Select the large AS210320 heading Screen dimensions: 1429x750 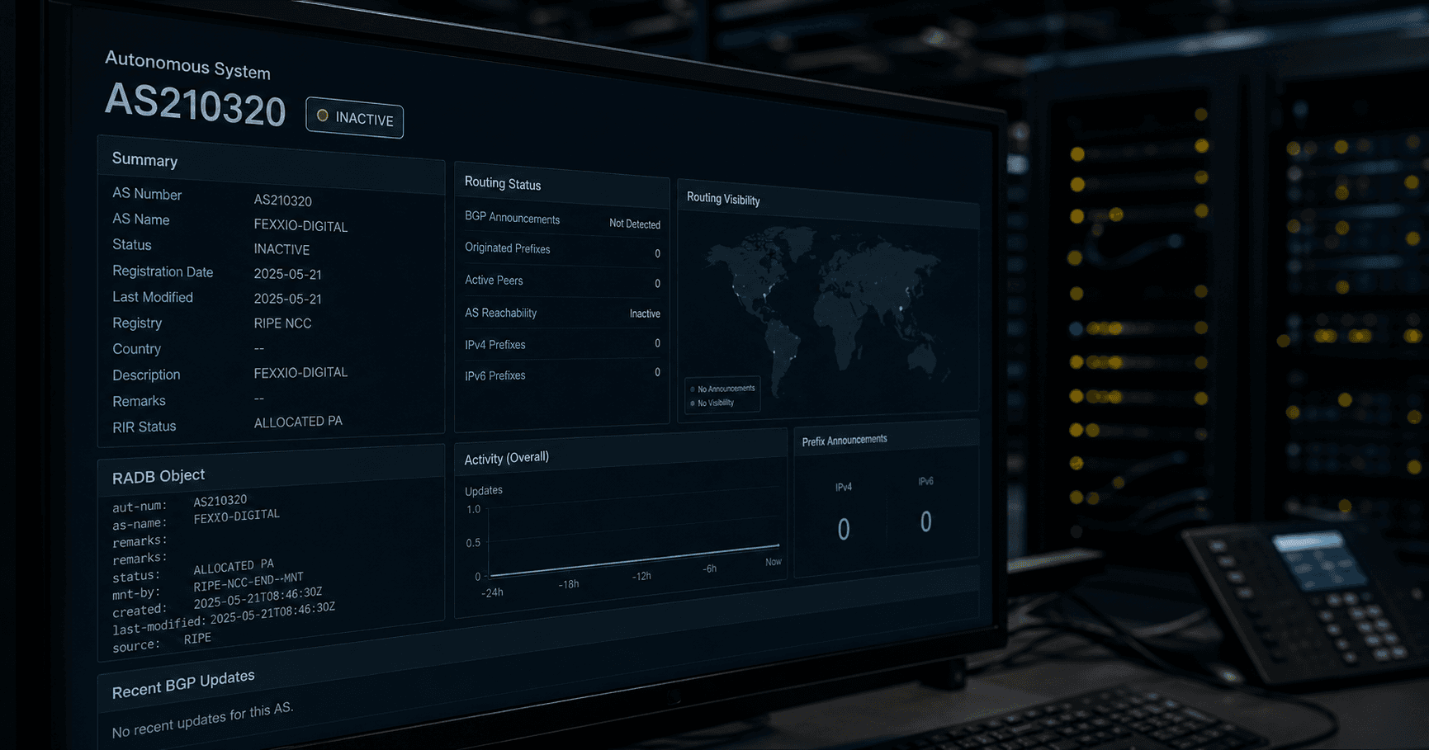click(195, 106)
